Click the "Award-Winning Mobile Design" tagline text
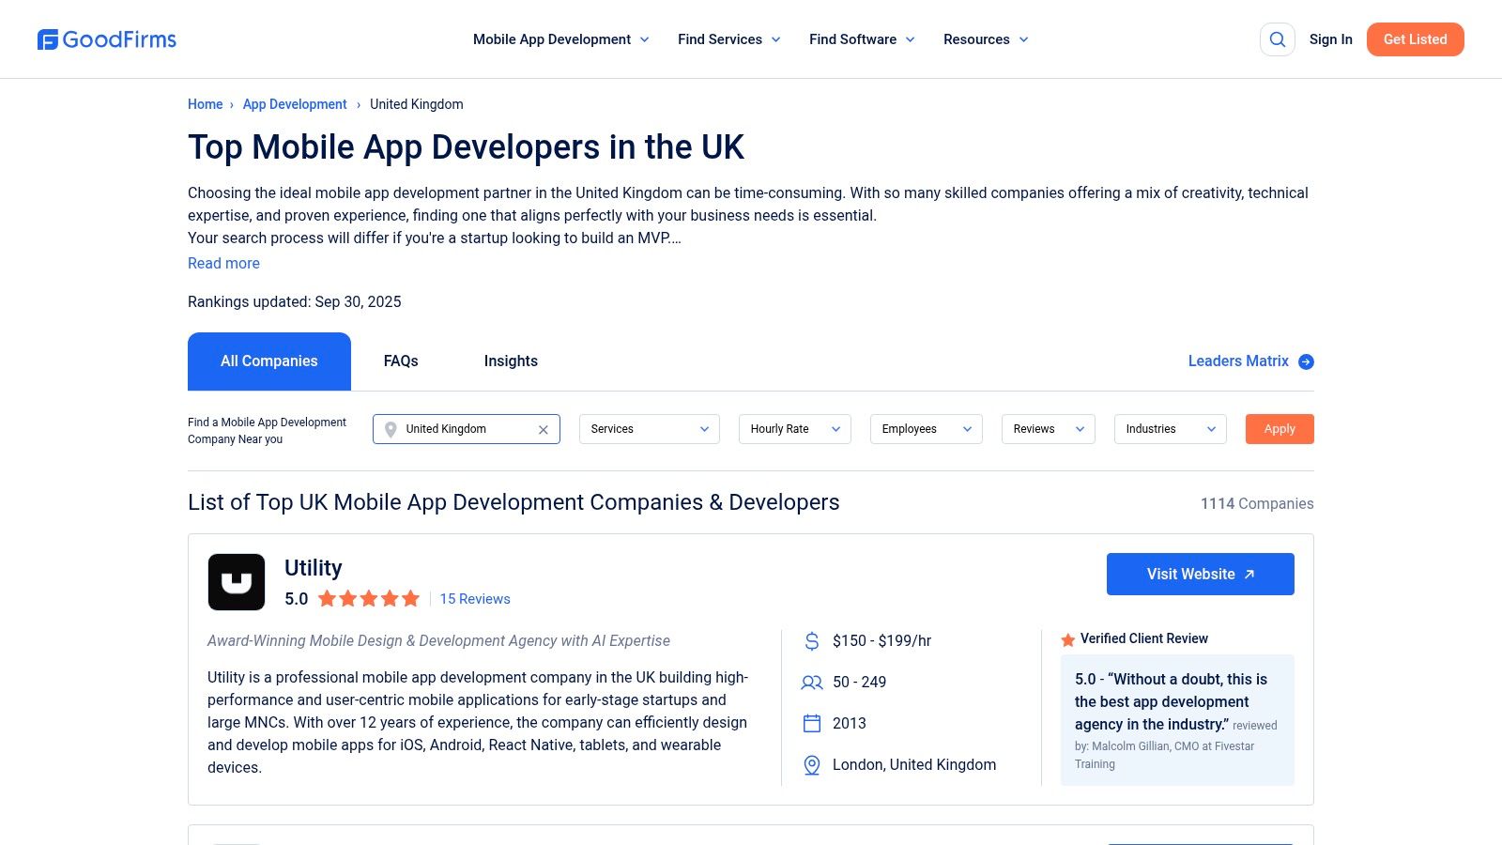Image resolution: width=1502 pixels, height=845 pixels. [439, 641]
